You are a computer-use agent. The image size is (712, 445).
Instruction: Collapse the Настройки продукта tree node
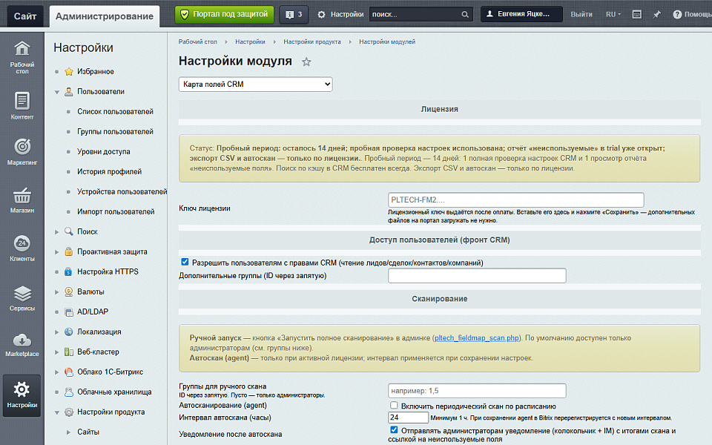(57, 413)
